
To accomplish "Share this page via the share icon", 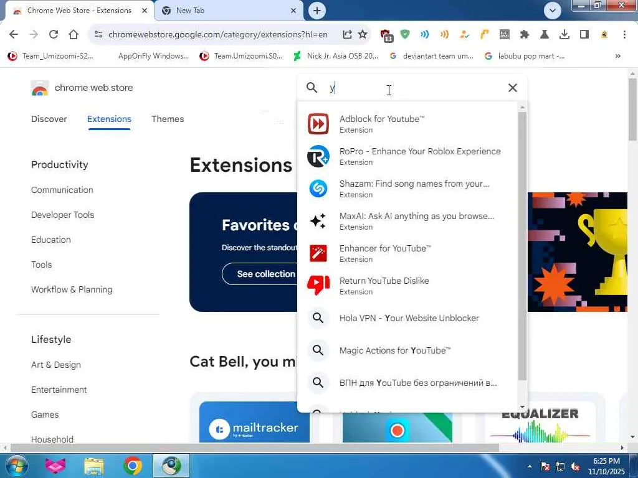I will [347, 35].
